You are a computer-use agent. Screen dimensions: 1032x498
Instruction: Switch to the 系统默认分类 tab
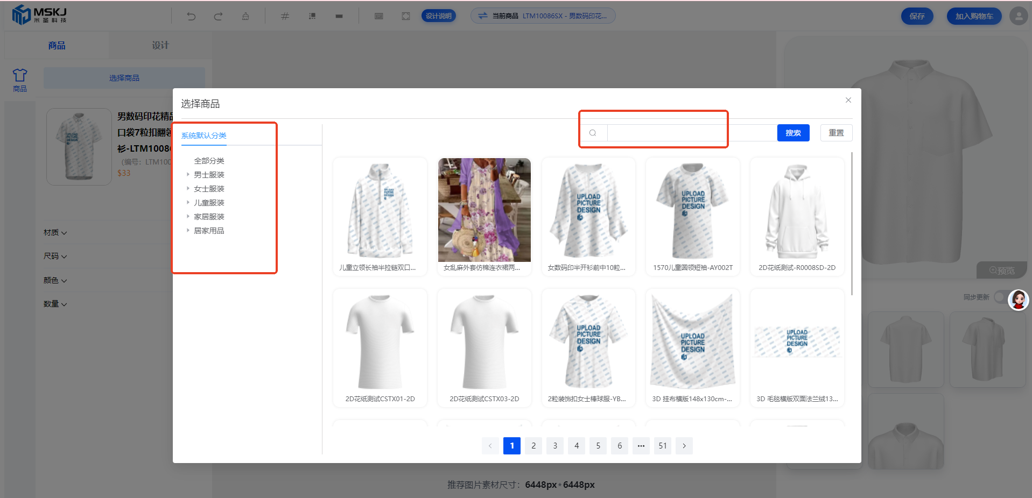[x=203, y=136]
